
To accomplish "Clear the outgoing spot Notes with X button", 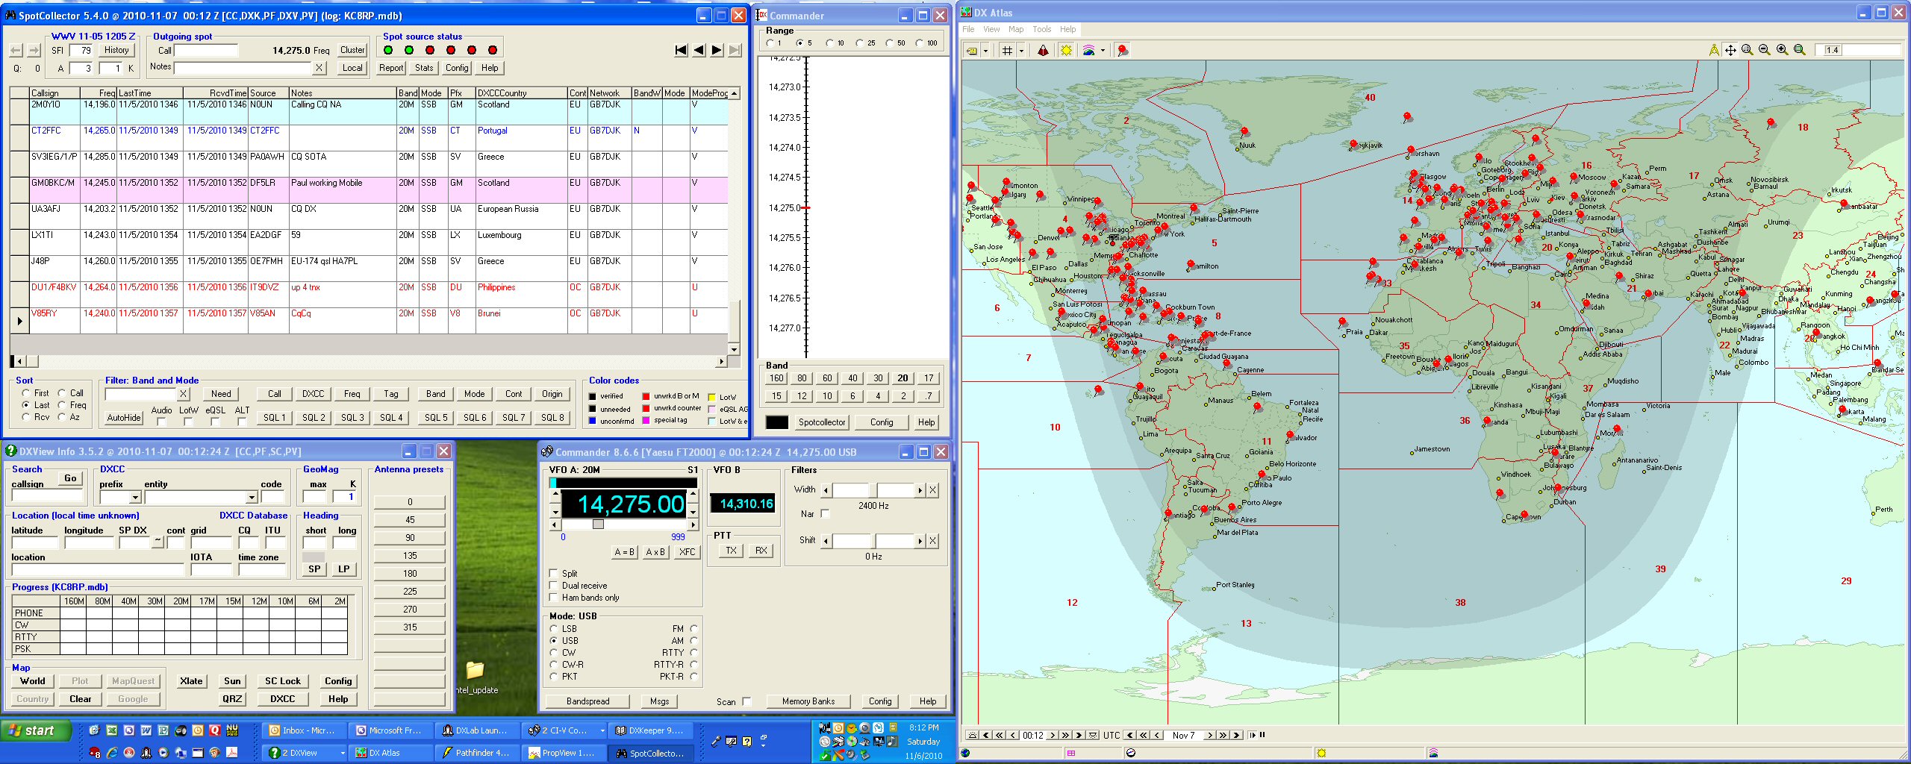I will pyautogui.click(x=319, y=68).
